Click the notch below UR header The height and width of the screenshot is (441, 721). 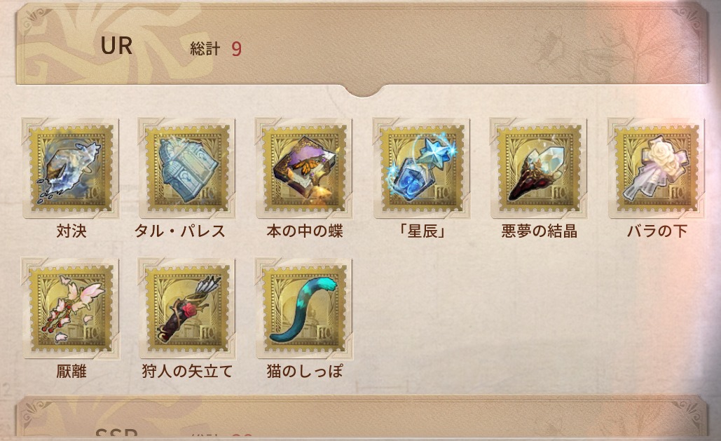[x=363, y=90]
